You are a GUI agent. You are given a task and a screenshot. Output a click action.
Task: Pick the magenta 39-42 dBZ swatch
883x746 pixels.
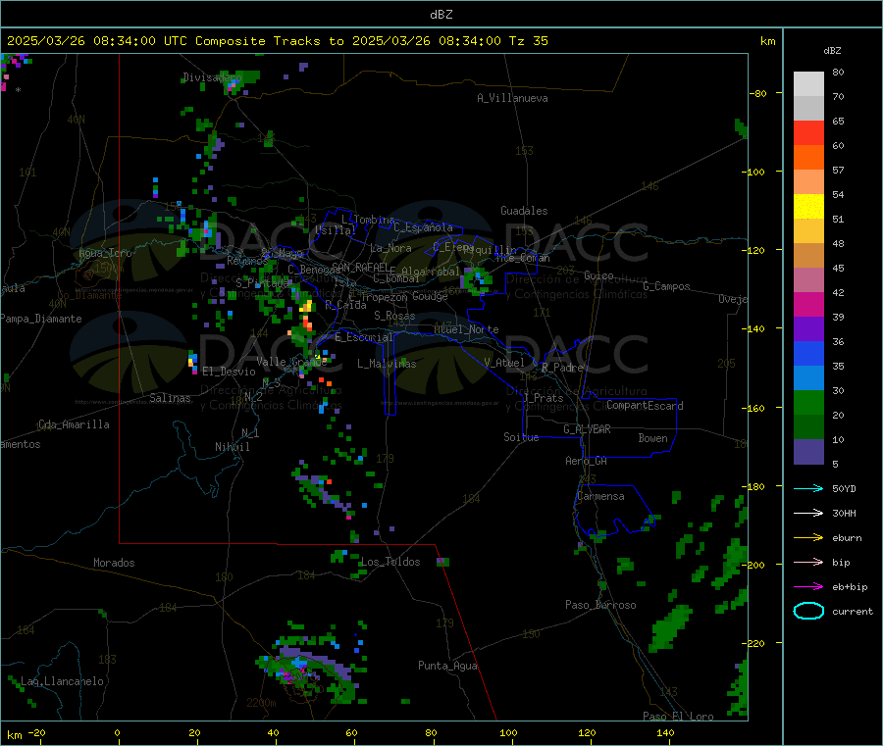click(x=808, y=304)
